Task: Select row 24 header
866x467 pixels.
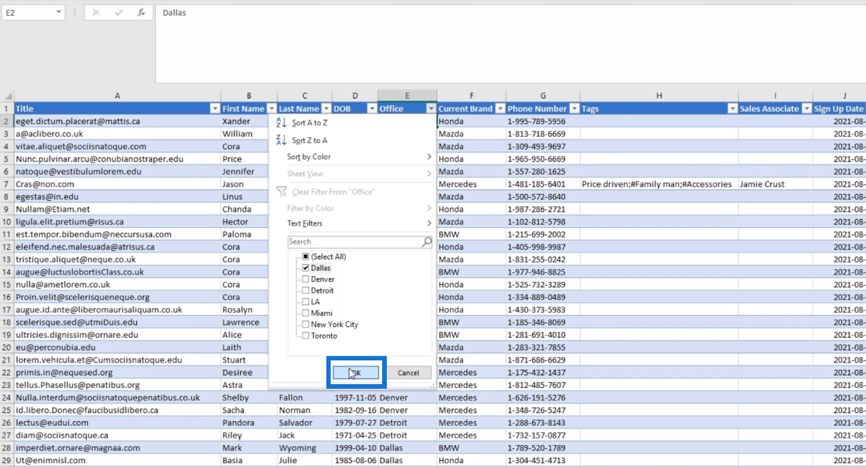Action: (7, 398)
